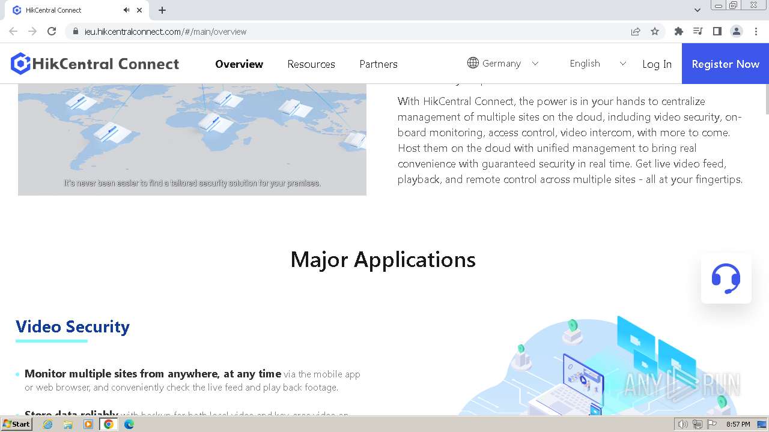Click the Monitor multiple sites from anywhere text
769x432 pixels.
tap(153, 373)
